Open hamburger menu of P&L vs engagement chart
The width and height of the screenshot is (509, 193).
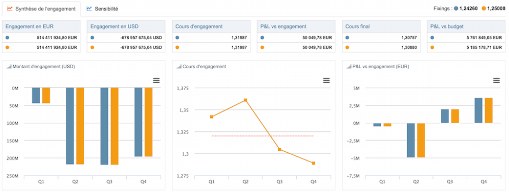pos(496,80)
